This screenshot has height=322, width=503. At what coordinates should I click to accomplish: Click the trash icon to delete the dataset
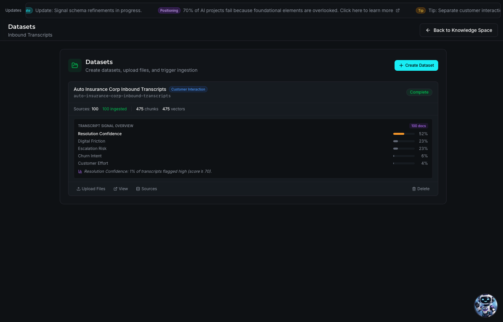tap(413, 188)
